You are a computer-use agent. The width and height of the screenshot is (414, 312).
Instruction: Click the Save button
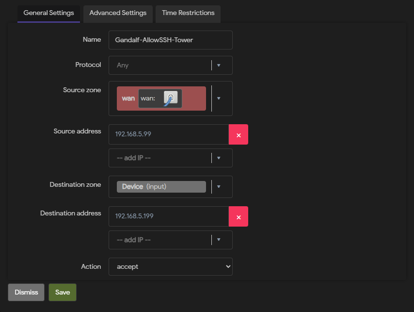click(x=63, y=292)
